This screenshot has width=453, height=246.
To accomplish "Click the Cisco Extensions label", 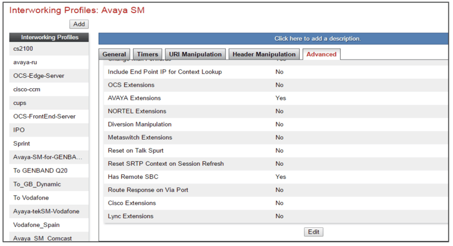I will coord(132,203).
